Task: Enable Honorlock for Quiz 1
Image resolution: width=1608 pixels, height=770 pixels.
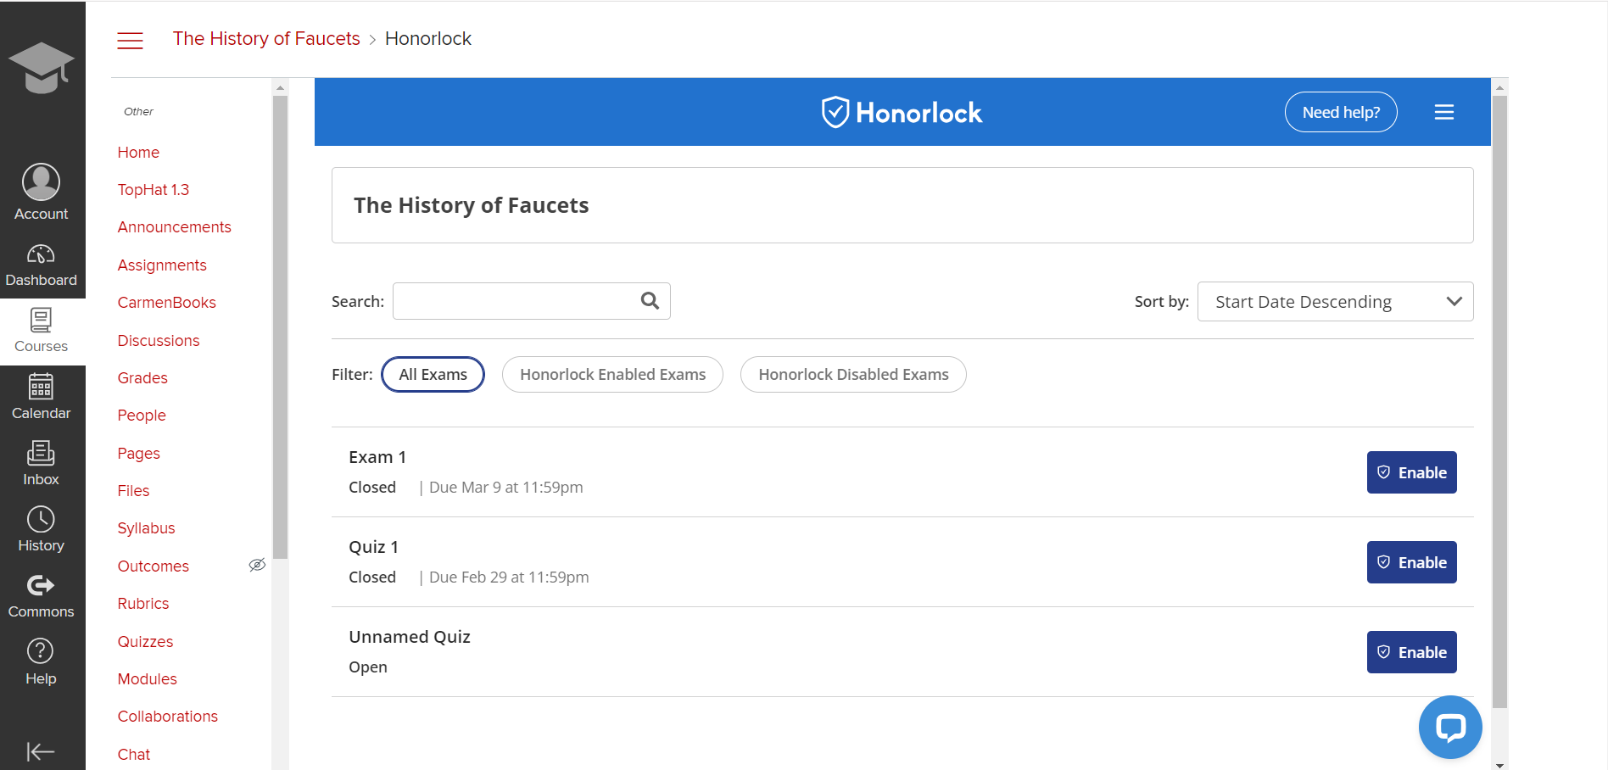Action: [x=1411, y=561]
